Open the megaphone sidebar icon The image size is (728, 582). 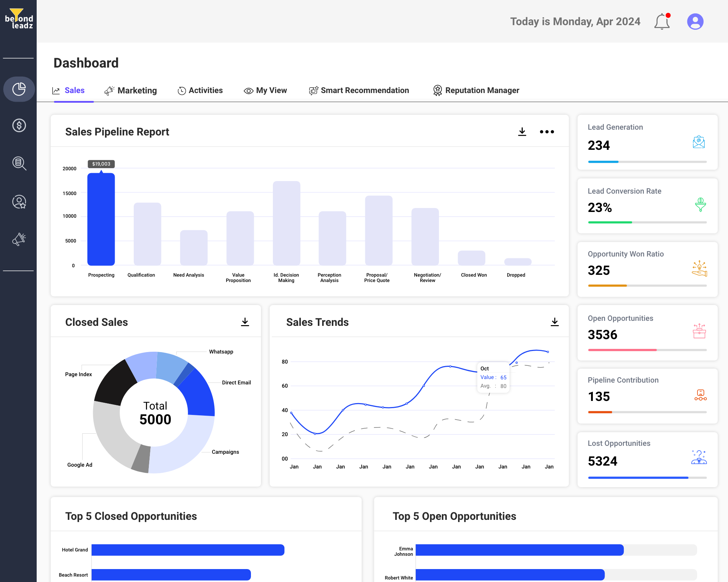click(x=19, y=239)
